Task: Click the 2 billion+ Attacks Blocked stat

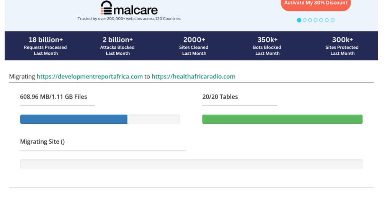Action: (x=118, y=46)
